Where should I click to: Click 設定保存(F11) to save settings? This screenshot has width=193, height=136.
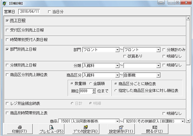click(121, 129)
